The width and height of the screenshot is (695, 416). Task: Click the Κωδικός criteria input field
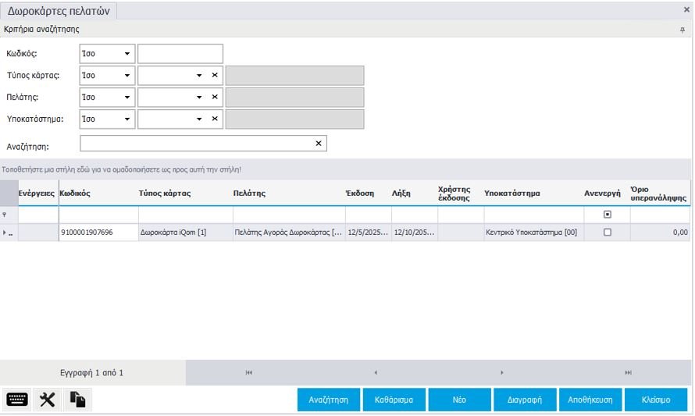[x=180, y=54]
